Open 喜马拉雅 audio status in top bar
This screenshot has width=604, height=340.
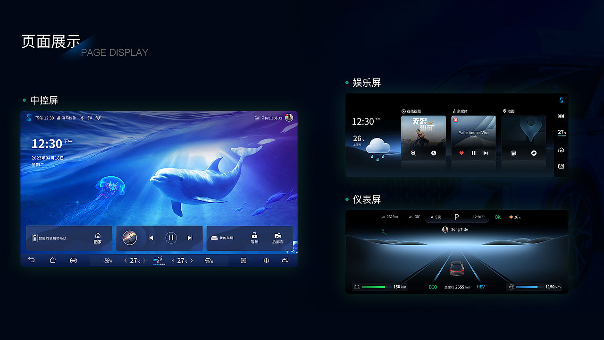click(x=66, y=118)
